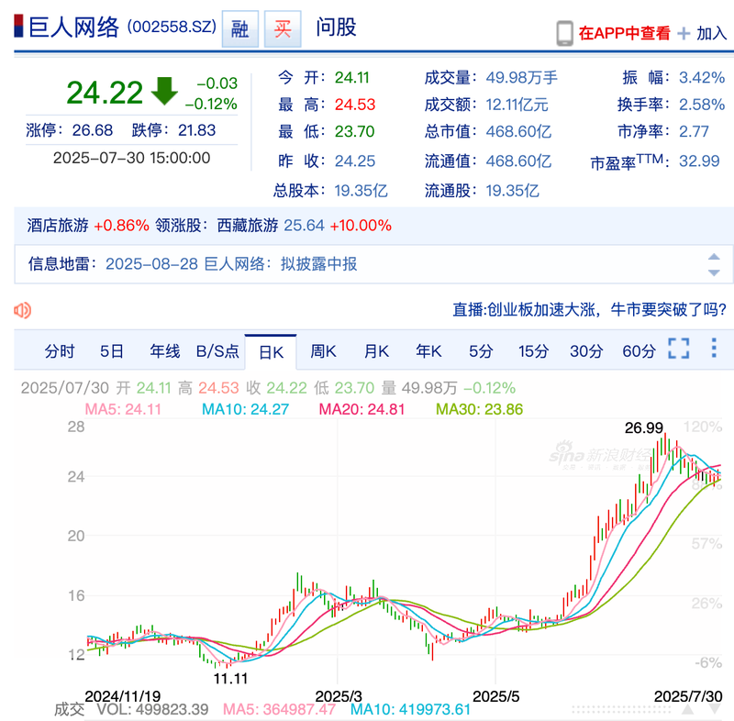Click the speaker announcement icon
The image size is (734, 721).
click(x=23, y=309)
